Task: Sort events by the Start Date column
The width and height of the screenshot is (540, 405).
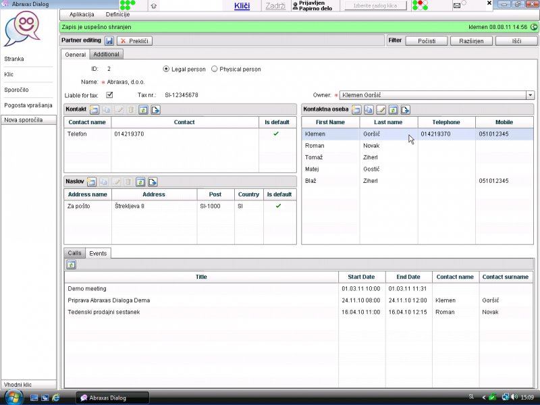Action: click(x=361, y=277)
